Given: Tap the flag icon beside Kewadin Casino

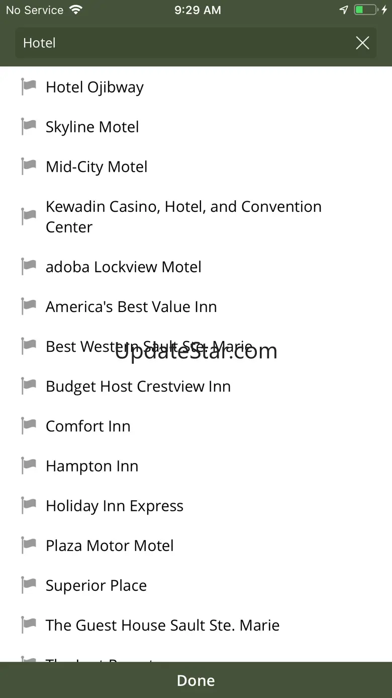Looking at the screenshot, I should pyautogui.click(x=29, y=217).
